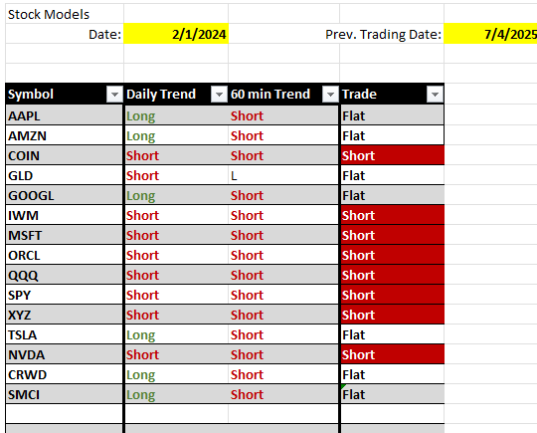The width and height of the screenshot is (537, 433).
Task: Open the Daily Trend filter dropdown
Action: pyautogui.click(x=219, y=95)
